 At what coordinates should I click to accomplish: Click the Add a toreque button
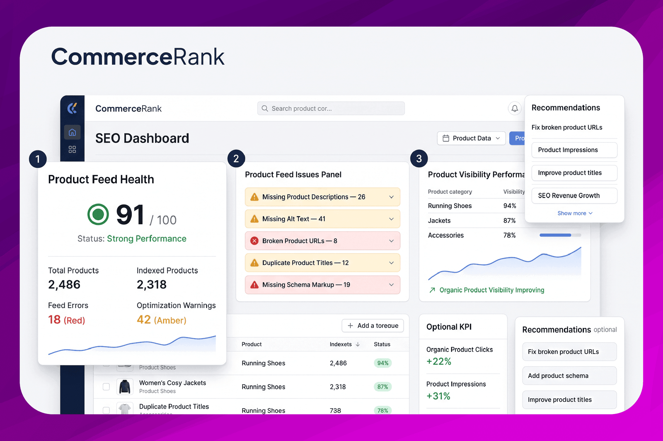coord(373,326)
